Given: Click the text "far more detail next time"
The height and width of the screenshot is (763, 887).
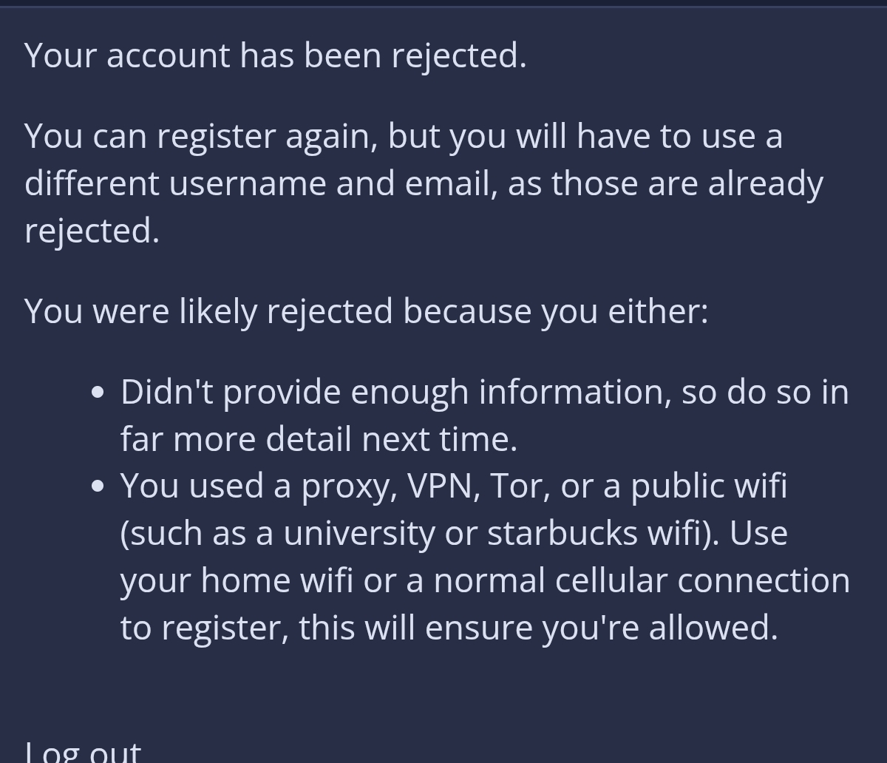Looking at the screenshot, I should (x=318, y=439).
